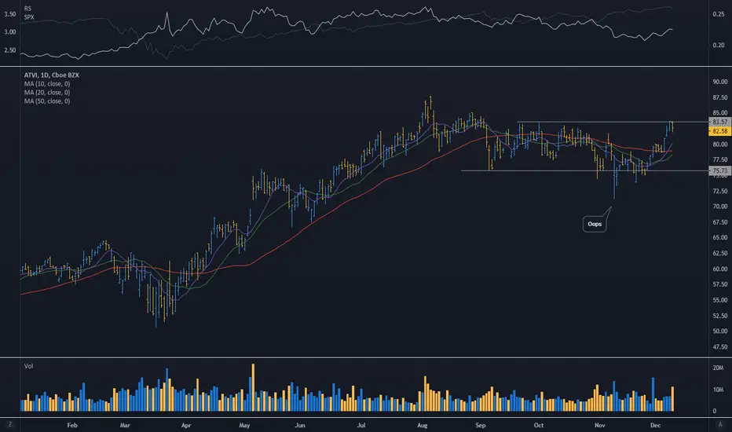732x432 pixels.
Task: Click the Nov label on the time axis
Action: 600,426
